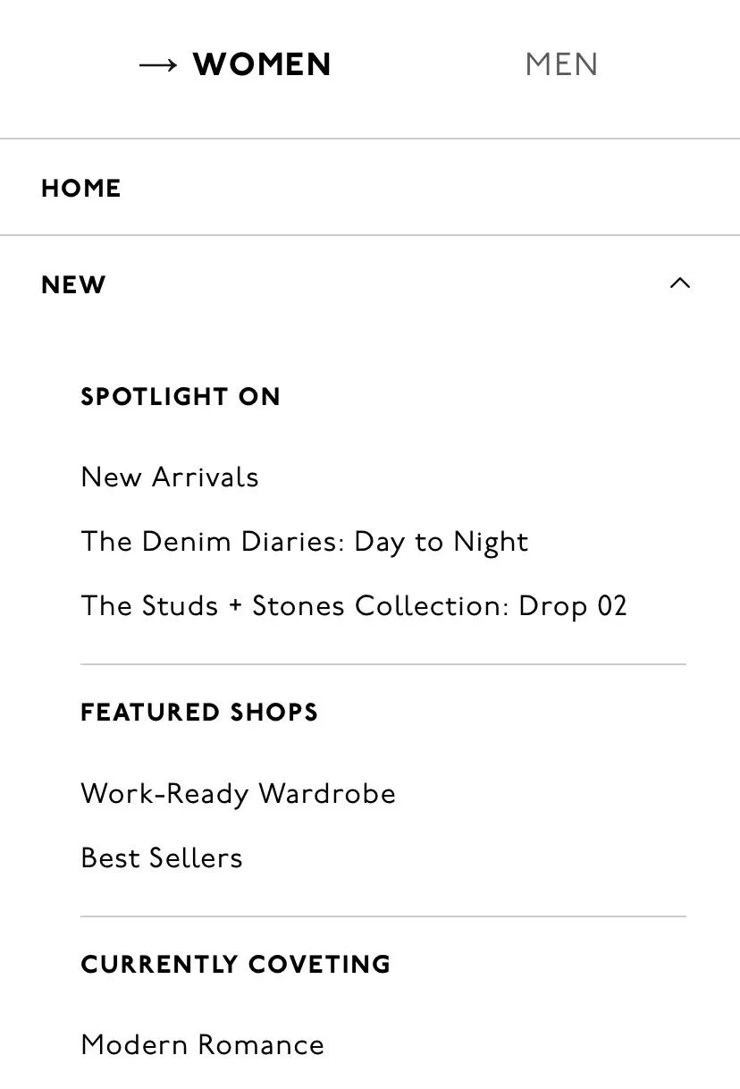Screen dimensions: 740x1089
Task: Visit the Work-Ready Wardrobe shop
Action: 238,794
